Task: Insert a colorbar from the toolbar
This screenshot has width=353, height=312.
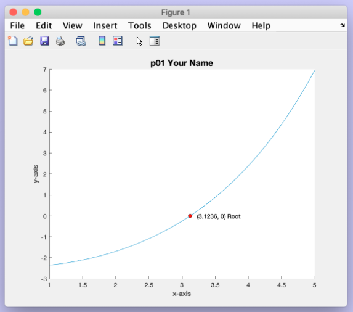Action: tap(102, 41)
